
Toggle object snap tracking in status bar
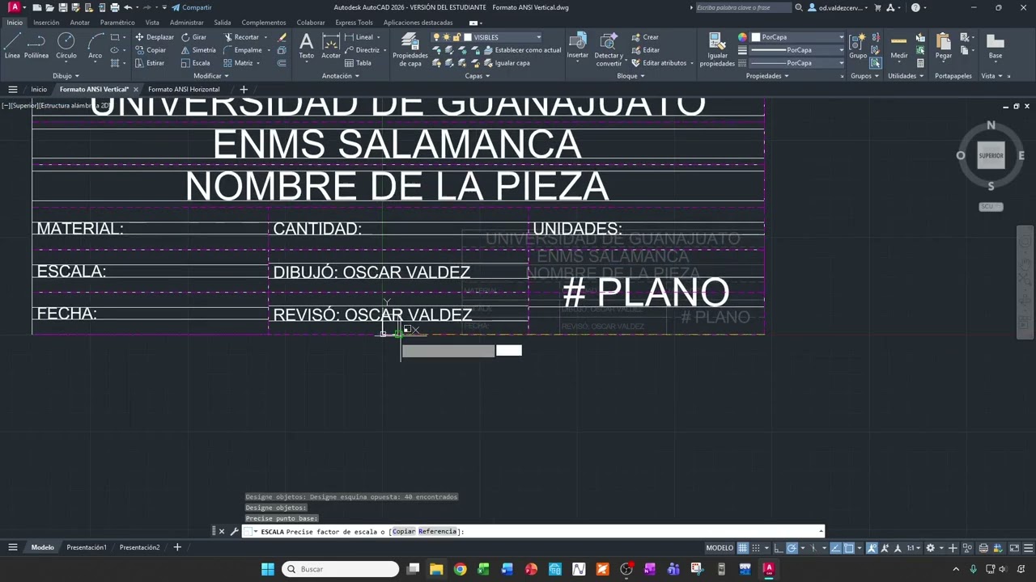(x=835, y=548)
